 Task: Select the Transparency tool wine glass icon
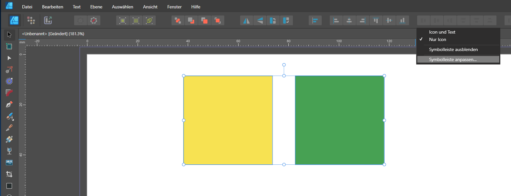tap(9, 151)
